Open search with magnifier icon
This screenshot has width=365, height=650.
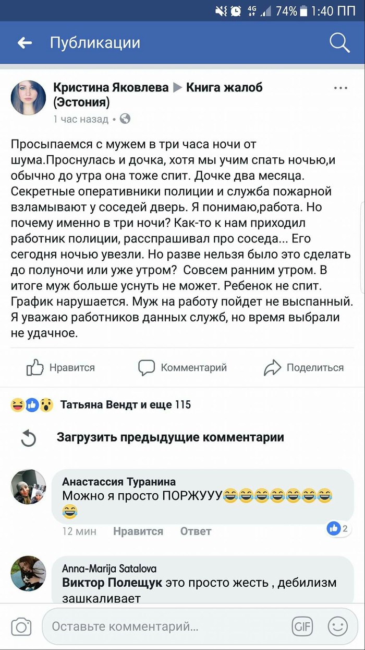339,43
